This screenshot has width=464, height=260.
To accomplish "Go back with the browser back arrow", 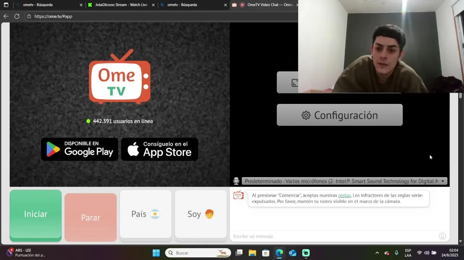I will point(6,16).
